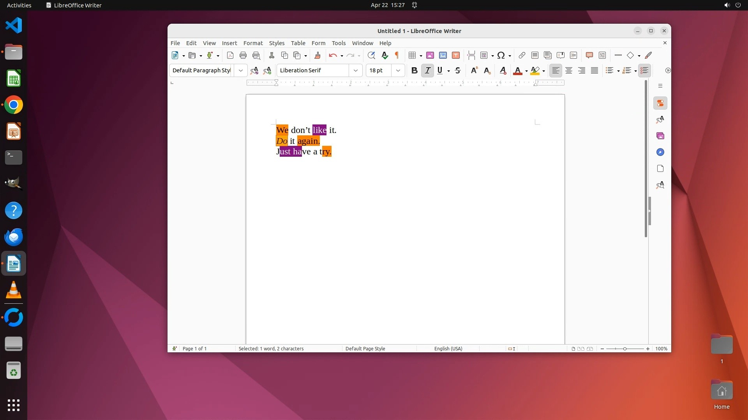Toggle Bold formatting
The width and height of the screenshot is (748, 420).
coord(414,70)
